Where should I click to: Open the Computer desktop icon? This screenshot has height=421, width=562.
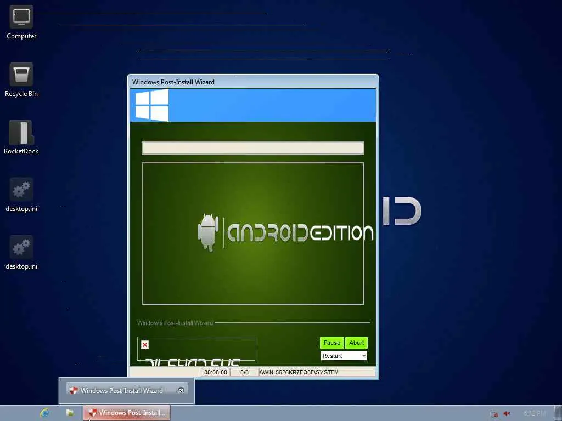point(21,22)
